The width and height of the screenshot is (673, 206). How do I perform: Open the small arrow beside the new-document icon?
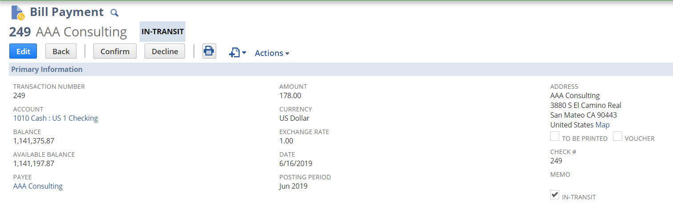click(244, 53)
